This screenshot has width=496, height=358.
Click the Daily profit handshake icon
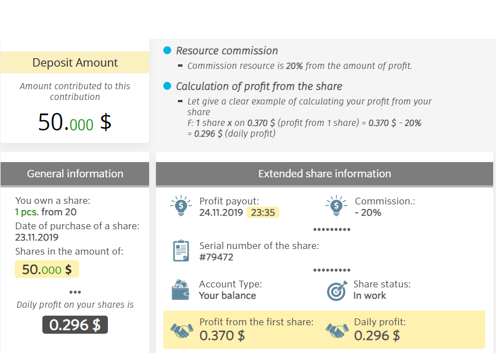pos(337,330)
